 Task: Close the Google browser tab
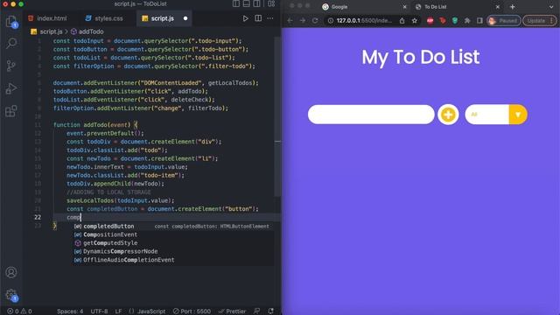(404, 7)
